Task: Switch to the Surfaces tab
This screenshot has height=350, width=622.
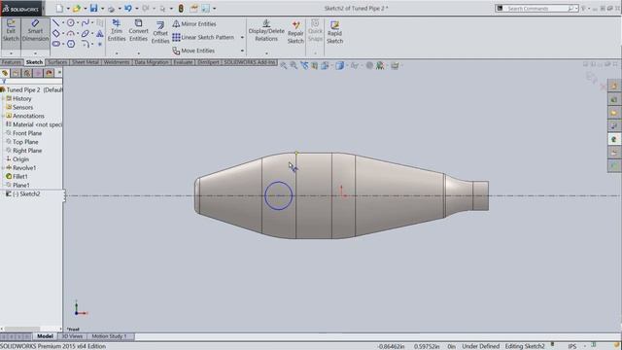Action: [x=57, y=62]
